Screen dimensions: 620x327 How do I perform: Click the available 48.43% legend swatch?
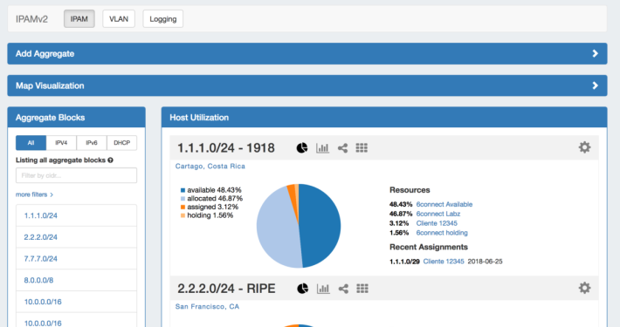pyautogui.click(x=183, y=190)
